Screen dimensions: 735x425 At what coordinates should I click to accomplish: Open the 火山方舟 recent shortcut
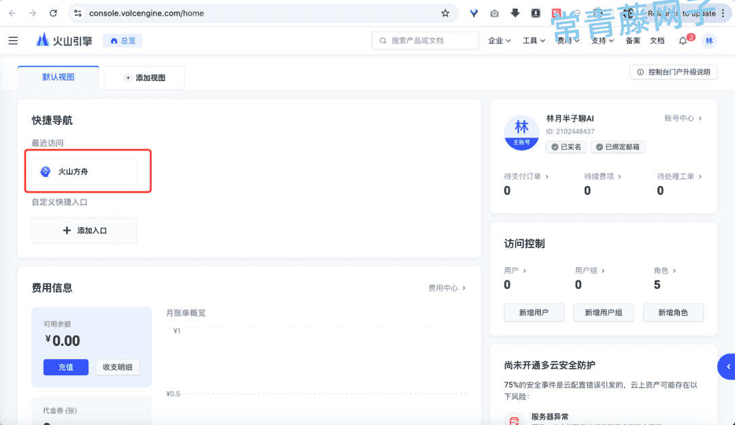tap(84, 172)
